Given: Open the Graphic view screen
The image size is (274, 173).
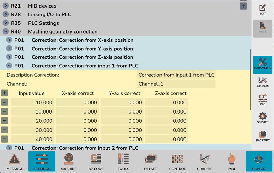Looking at the screenshot, I should [x=204, y=162].
